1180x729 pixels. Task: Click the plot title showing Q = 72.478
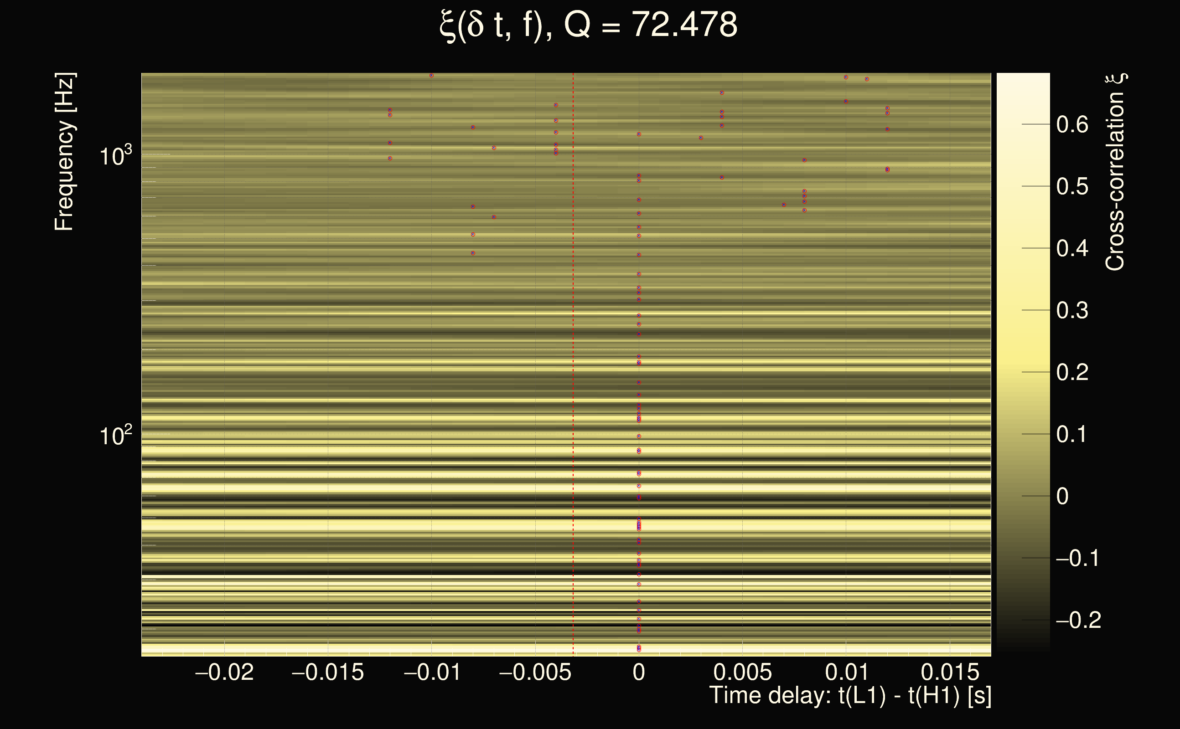coord(589,25)
